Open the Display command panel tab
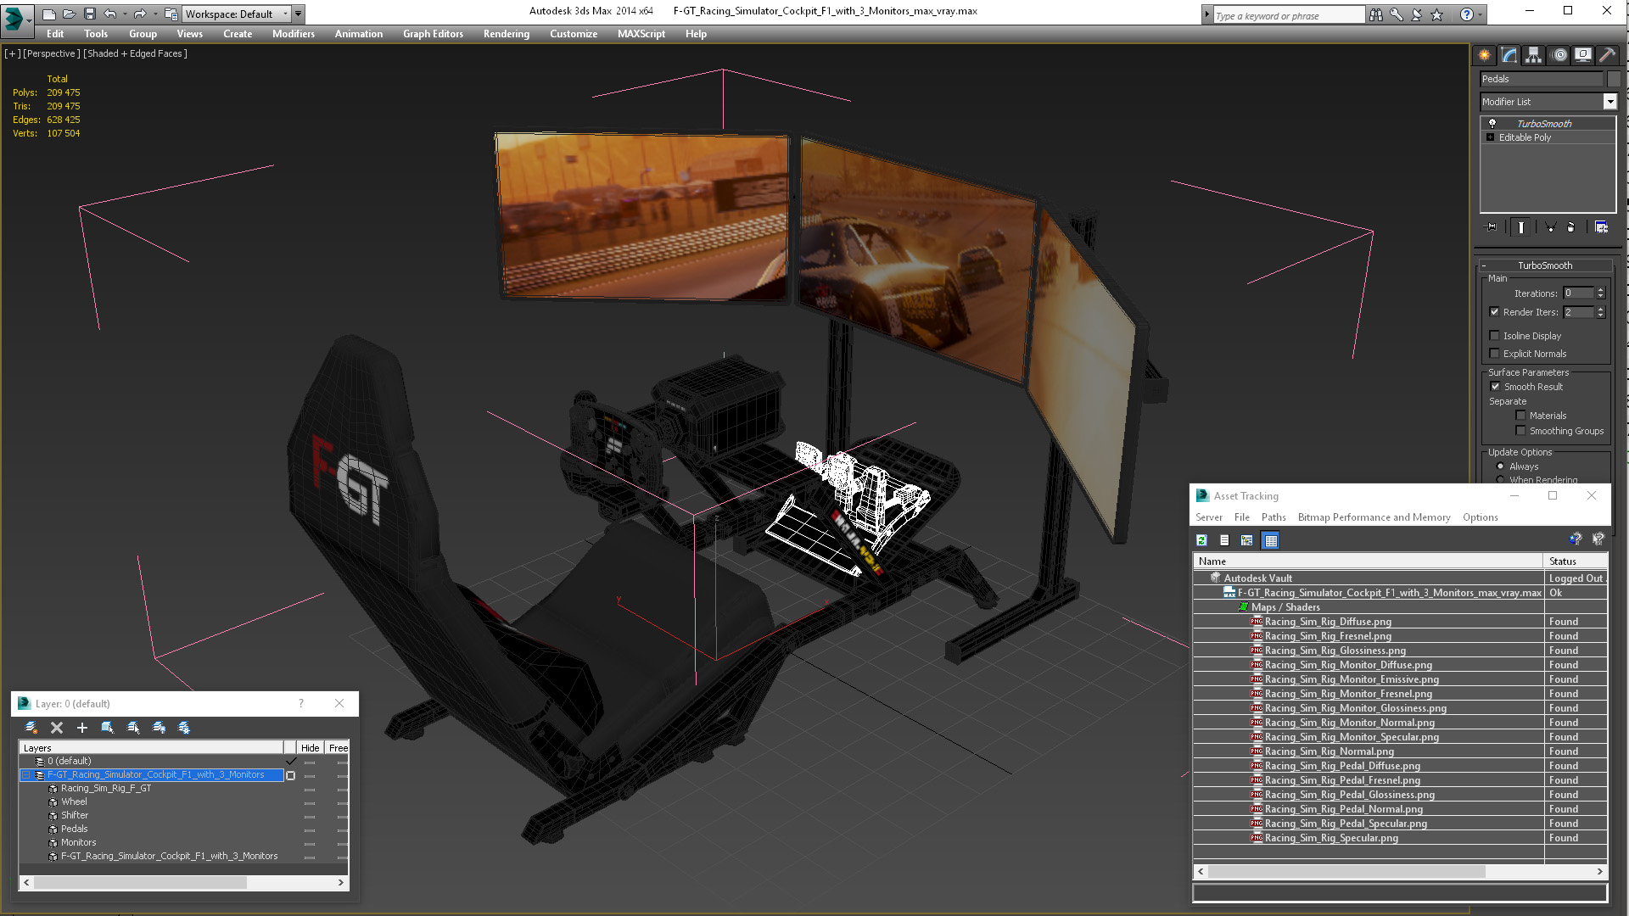This screenshot has height=916, width=1629. point(1582,55)
